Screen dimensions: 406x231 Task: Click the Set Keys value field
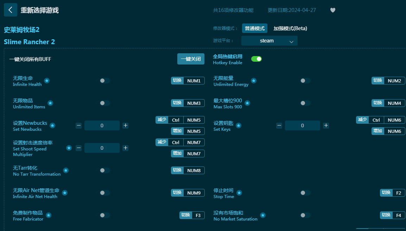[x=303, y=126]
